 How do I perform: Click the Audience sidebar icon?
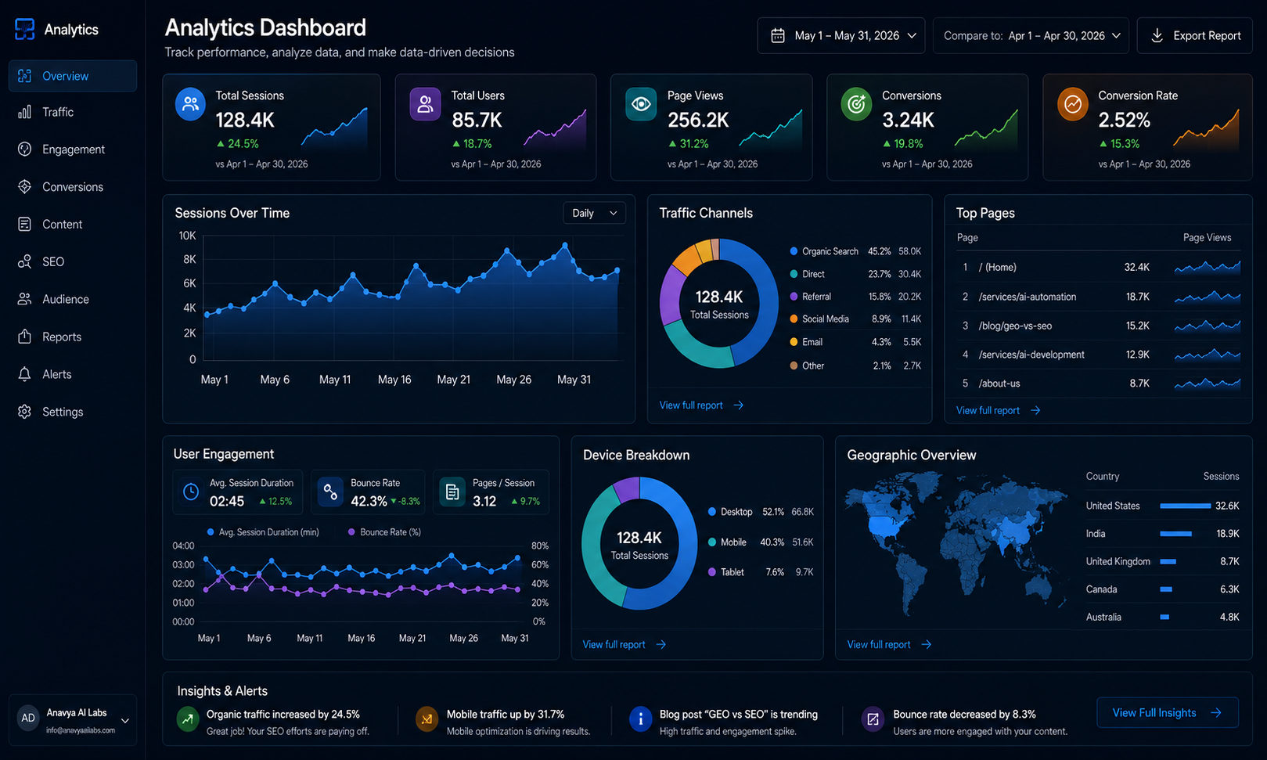25,299
